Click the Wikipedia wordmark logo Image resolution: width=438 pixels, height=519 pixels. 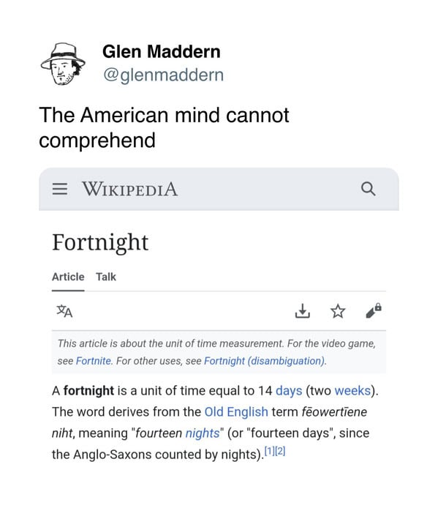(130, 189)
